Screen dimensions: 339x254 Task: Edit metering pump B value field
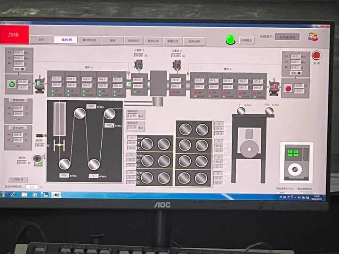pos(177,56)
